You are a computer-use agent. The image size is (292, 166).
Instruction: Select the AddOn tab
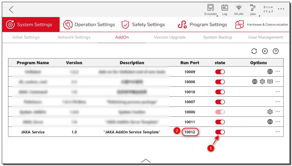click(122, 37)
